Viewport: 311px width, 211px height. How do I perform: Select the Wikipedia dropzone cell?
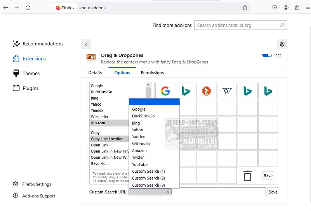coord(227,91)
